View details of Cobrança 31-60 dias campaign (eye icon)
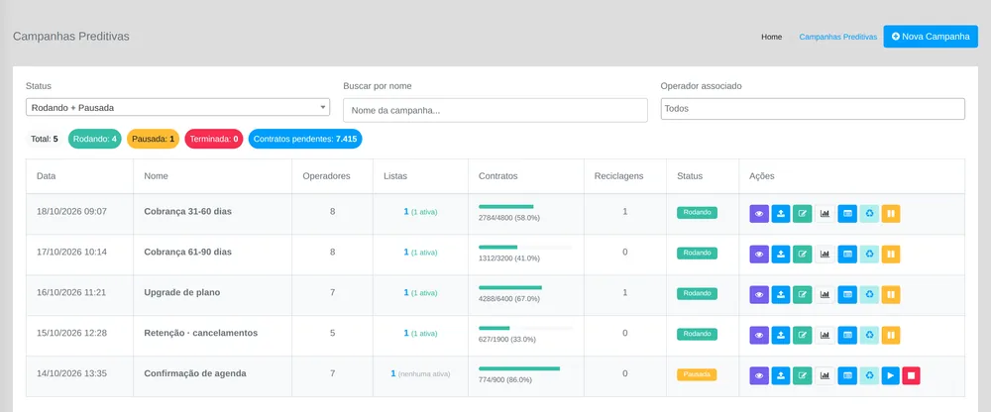The image size is (991, 412). click(x=759, y=214)
